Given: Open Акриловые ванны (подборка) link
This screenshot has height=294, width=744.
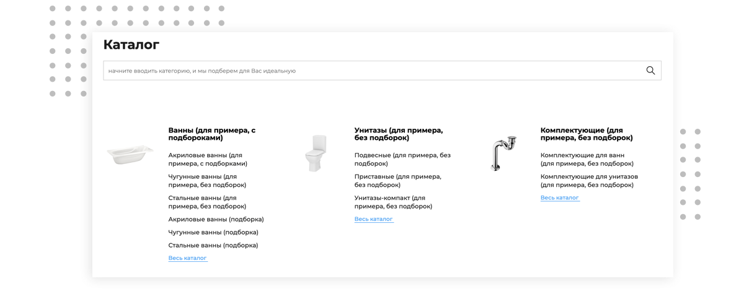Looking at the screenshot, I should coord(216,219).
